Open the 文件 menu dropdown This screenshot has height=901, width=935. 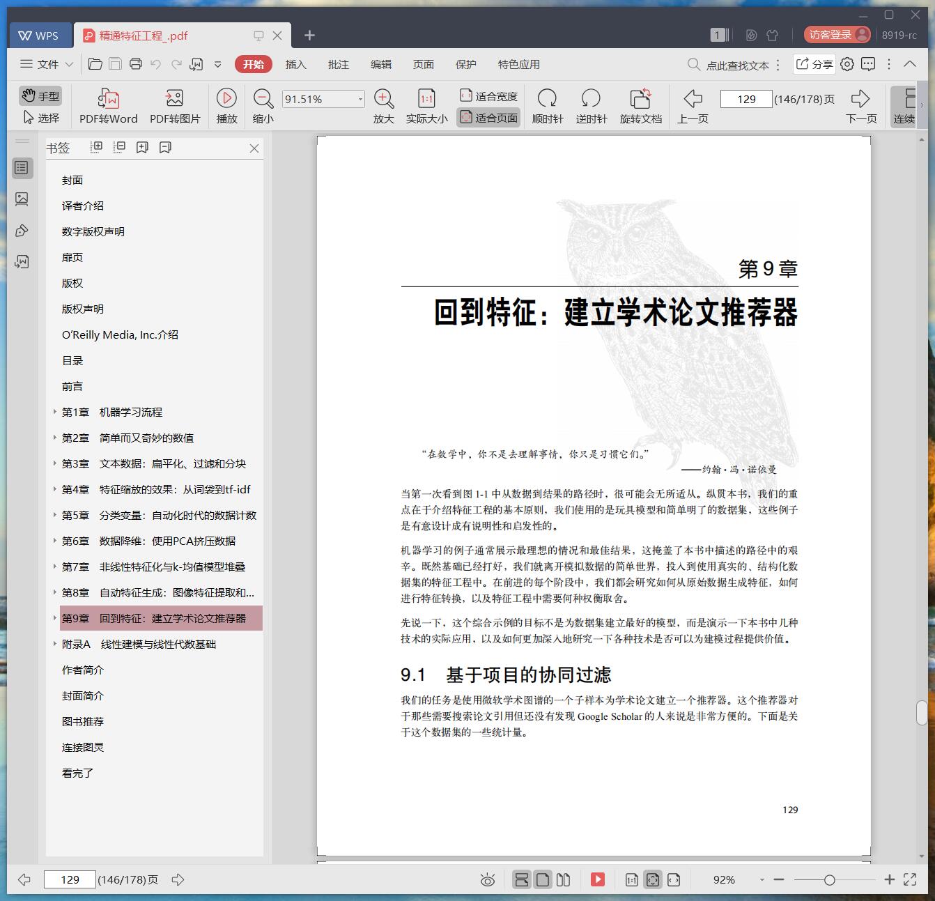47,64
